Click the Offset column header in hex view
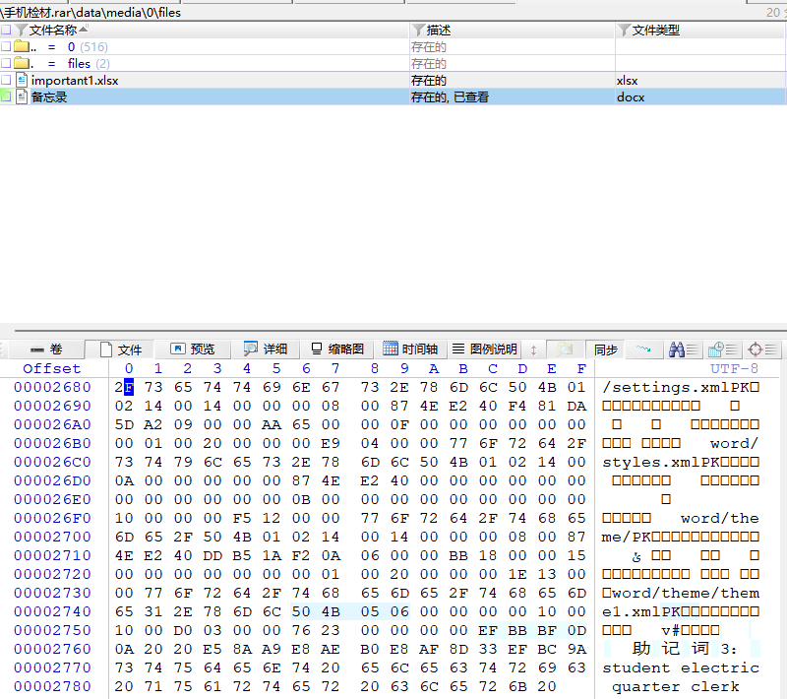 tap(52, 368)
